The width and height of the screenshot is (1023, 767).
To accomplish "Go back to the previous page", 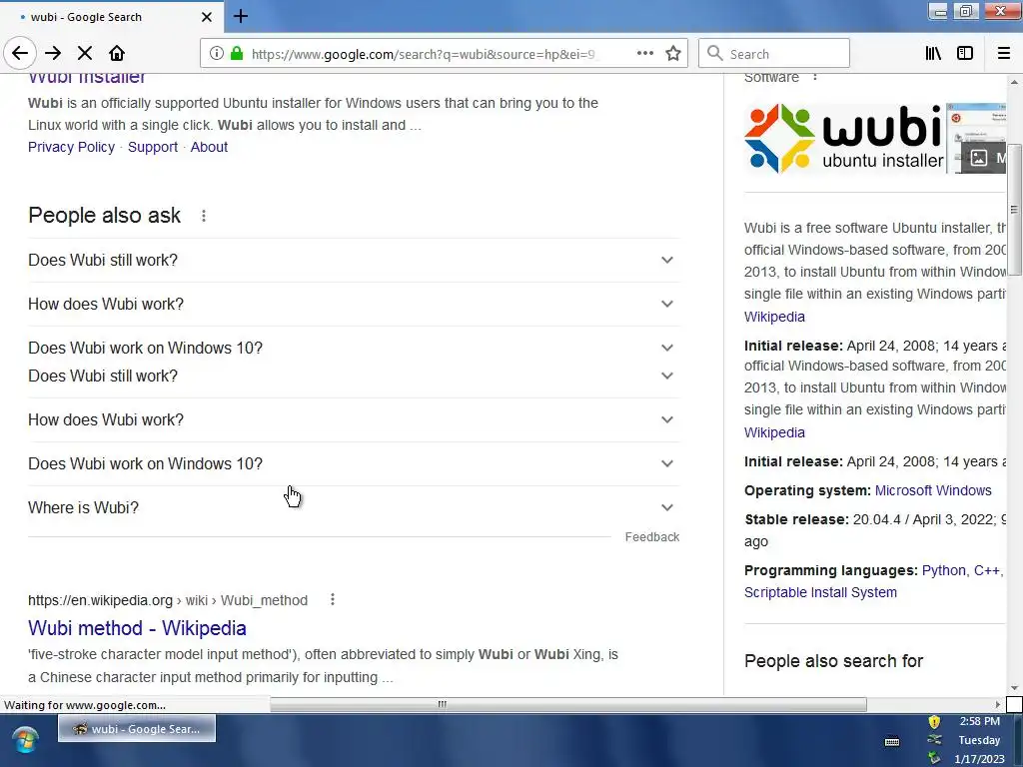I will pos(20,54).
